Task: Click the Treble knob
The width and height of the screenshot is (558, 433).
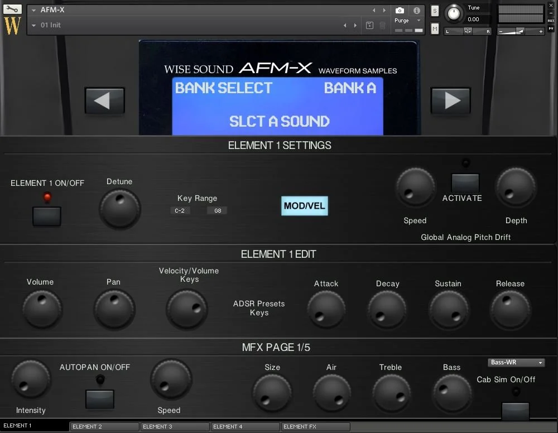Action: click(x=392, y=393)
